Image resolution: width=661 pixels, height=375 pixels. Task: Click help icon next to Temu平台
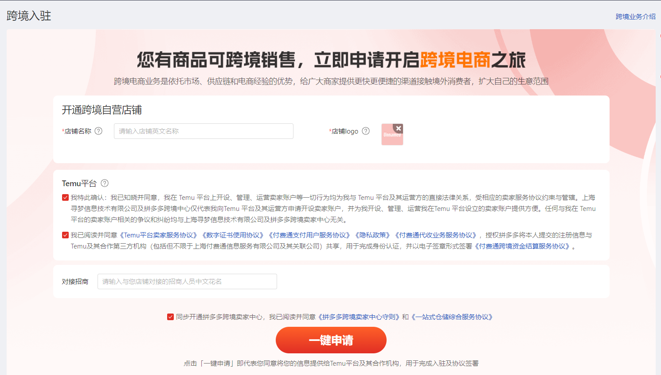(x=105, y=183)
